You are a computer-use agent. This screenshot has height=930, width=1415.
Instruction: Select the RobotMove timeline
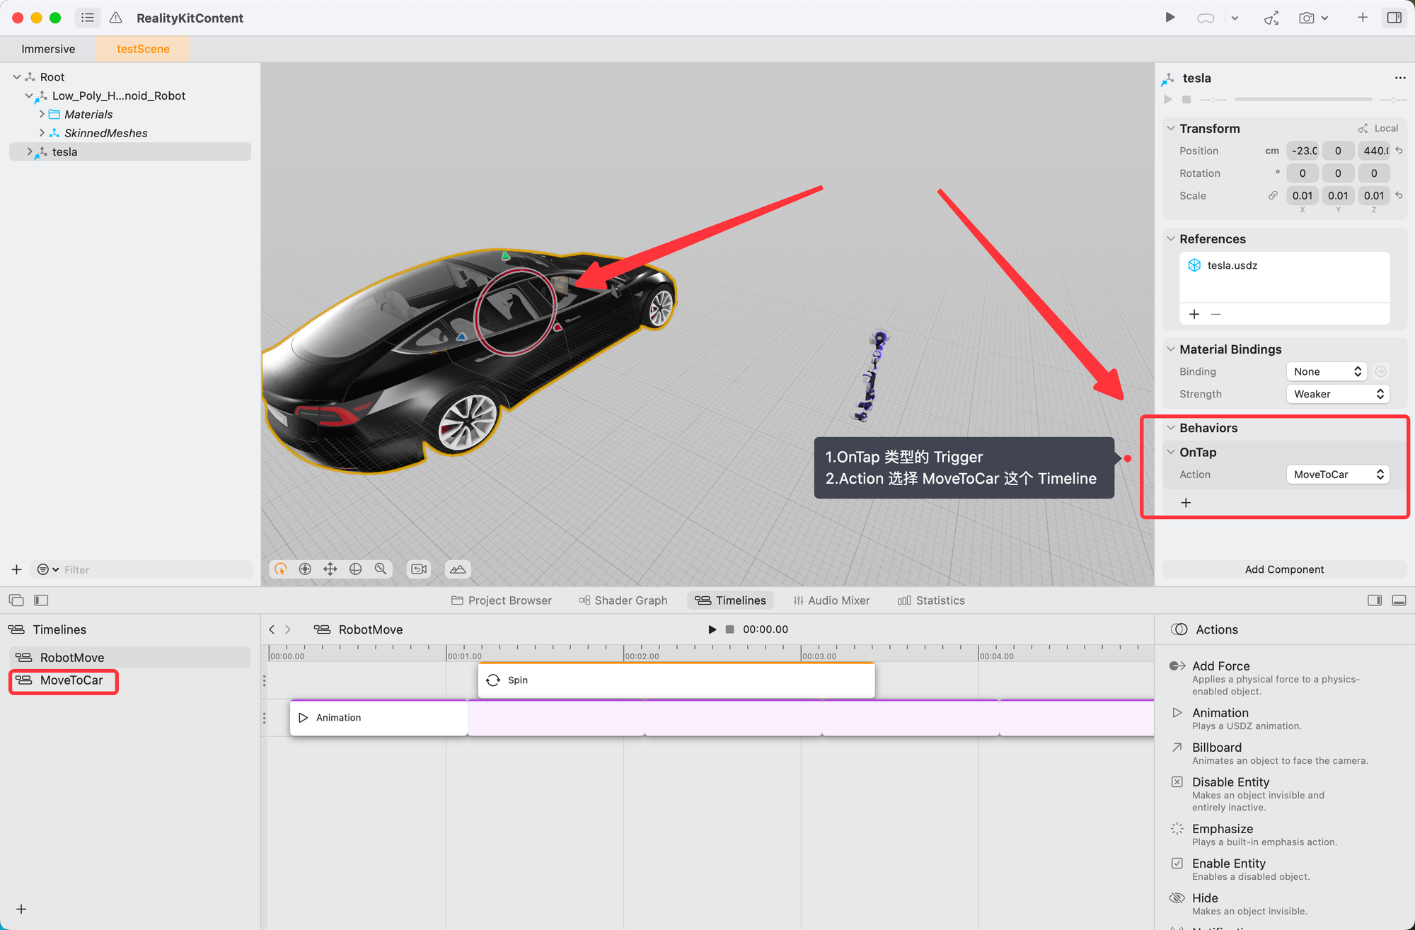click(x=130, y=658)
